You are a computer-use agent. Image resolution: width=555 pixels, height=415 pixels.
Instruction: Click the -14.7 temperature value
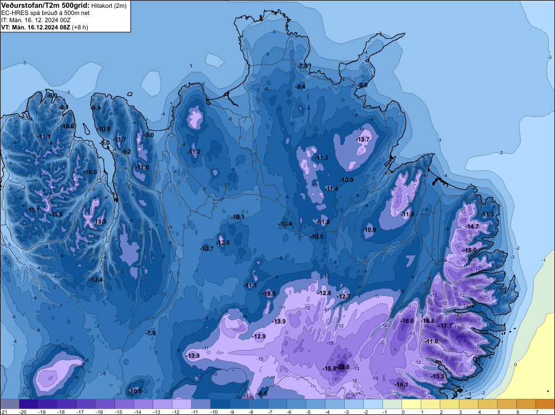pyautogui.click(x=472, y=226)
